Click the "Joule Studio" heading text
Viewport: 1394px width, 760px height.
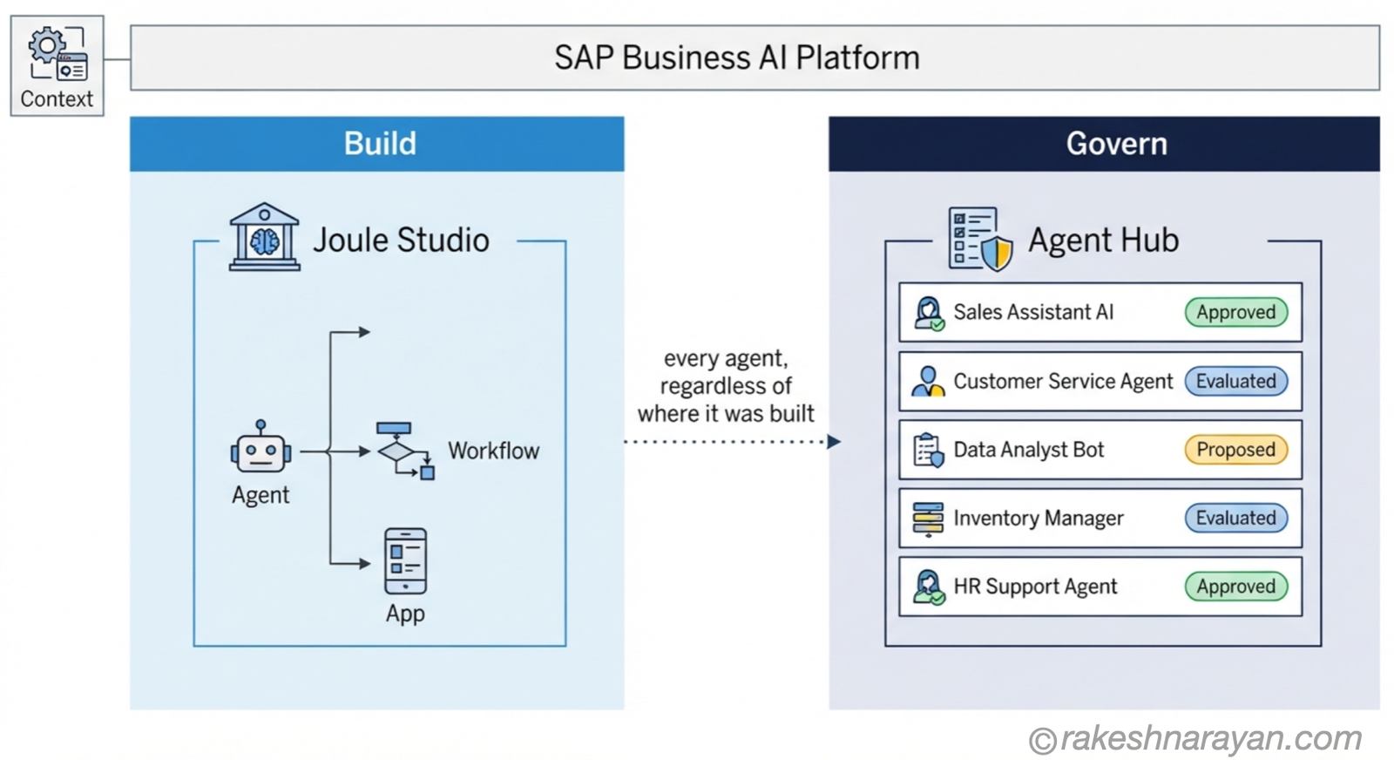401,240
